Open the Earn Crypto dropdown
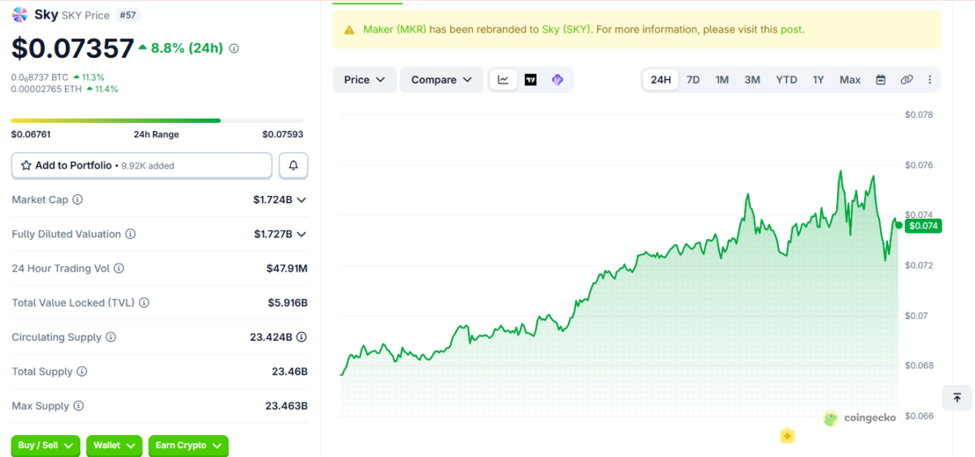 point(188,446)
